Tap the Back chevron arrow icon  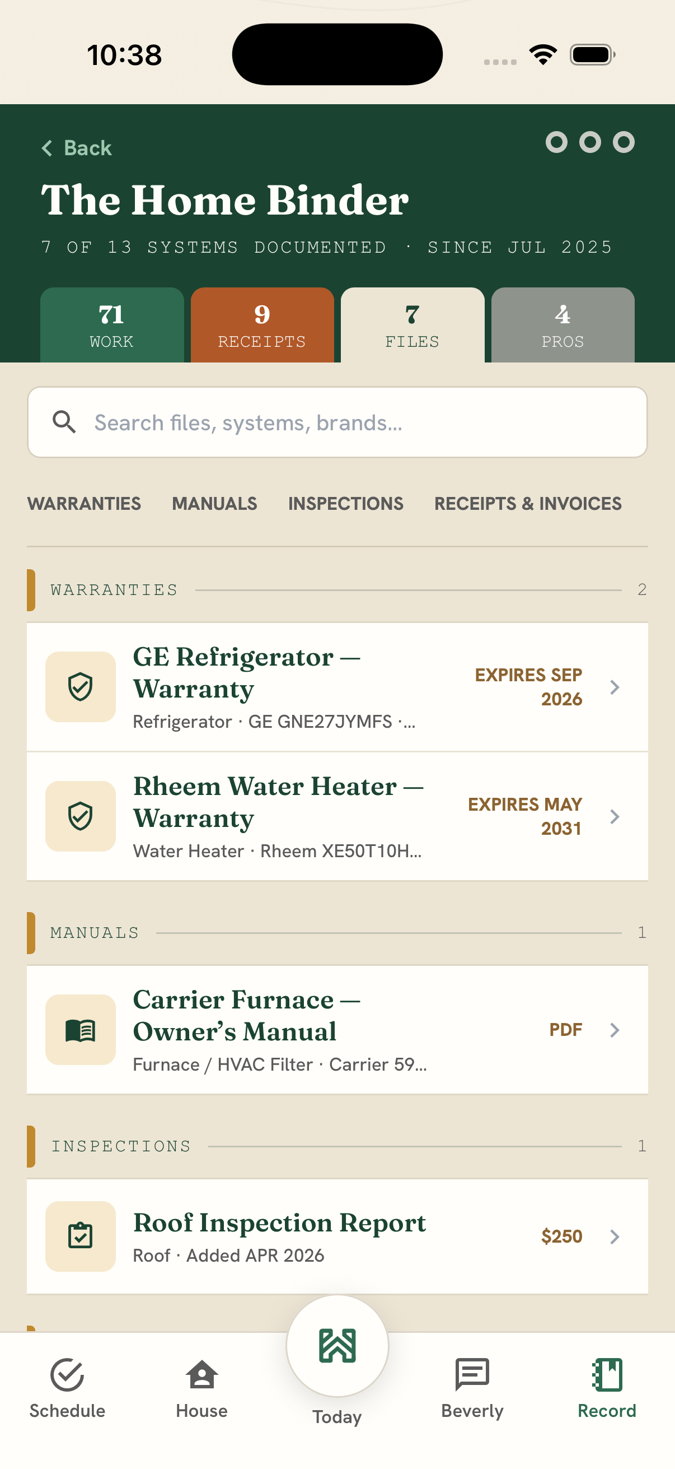pyautogui.click(x=46, y=148)
